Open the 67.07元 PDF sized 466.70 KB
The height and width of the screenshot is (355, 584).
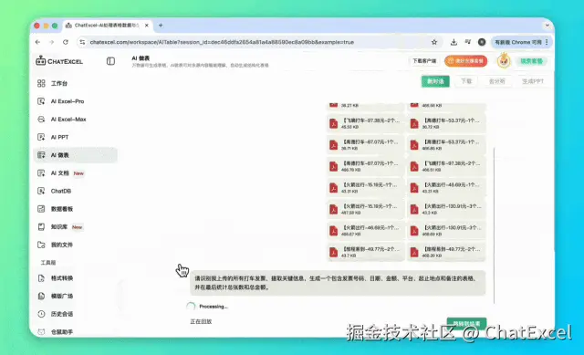[365, 166]
